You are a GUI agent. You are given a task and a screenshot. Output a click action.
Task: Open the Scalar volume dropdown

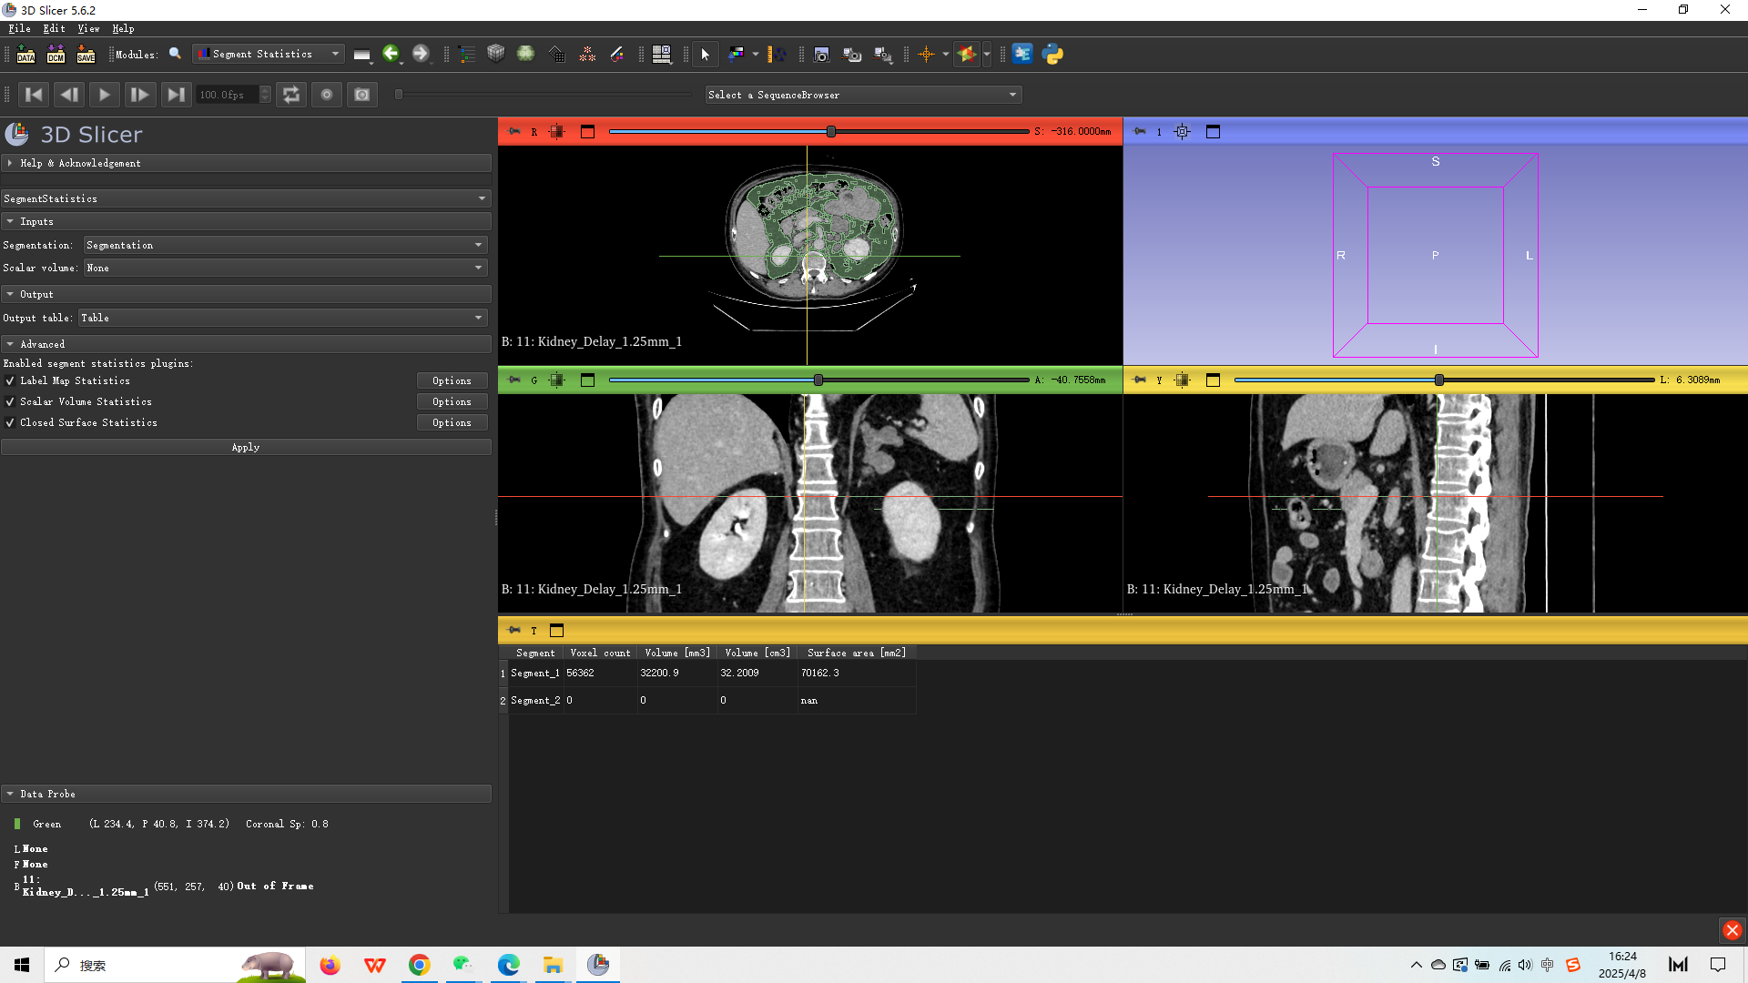pos(286,269)
